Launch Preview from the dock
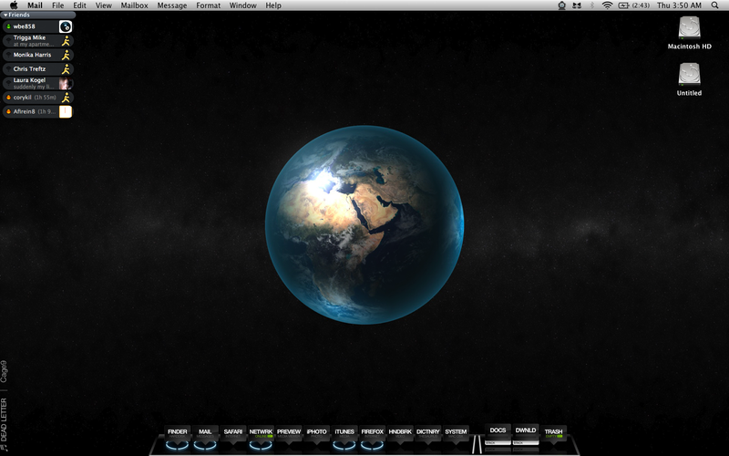This screenshot has width=729, height=456. [x=289, y=432]
